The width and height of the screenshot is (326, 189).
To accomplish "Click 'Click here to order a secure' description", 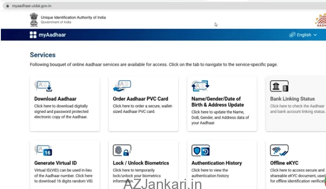I will pos(143,109).
